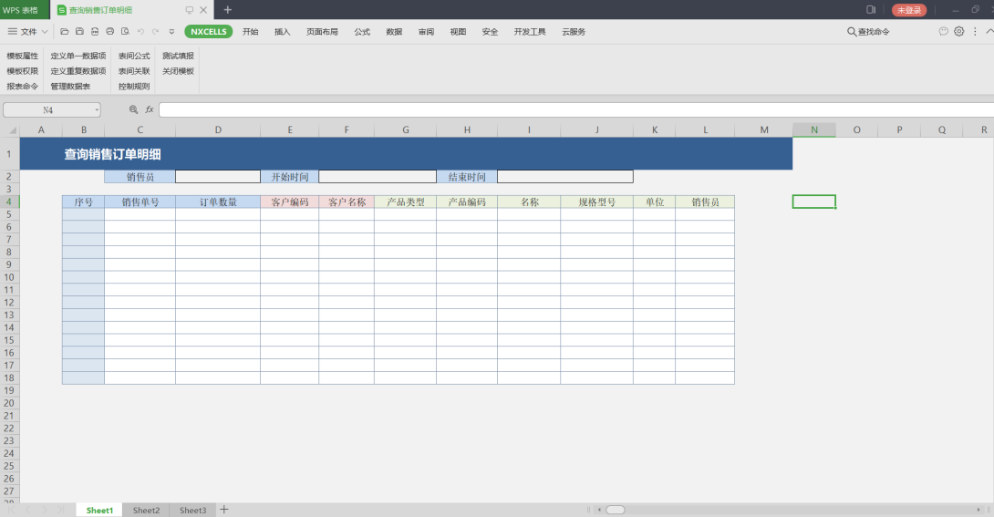Screen dimensions: 994x517
Task: Click the zoom magnifier beside formula bar
Action: (133, 109)
